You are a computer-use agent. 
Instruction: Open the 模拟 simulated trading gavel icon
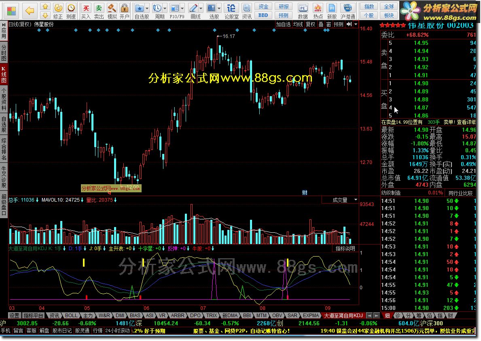coord(112,8)
